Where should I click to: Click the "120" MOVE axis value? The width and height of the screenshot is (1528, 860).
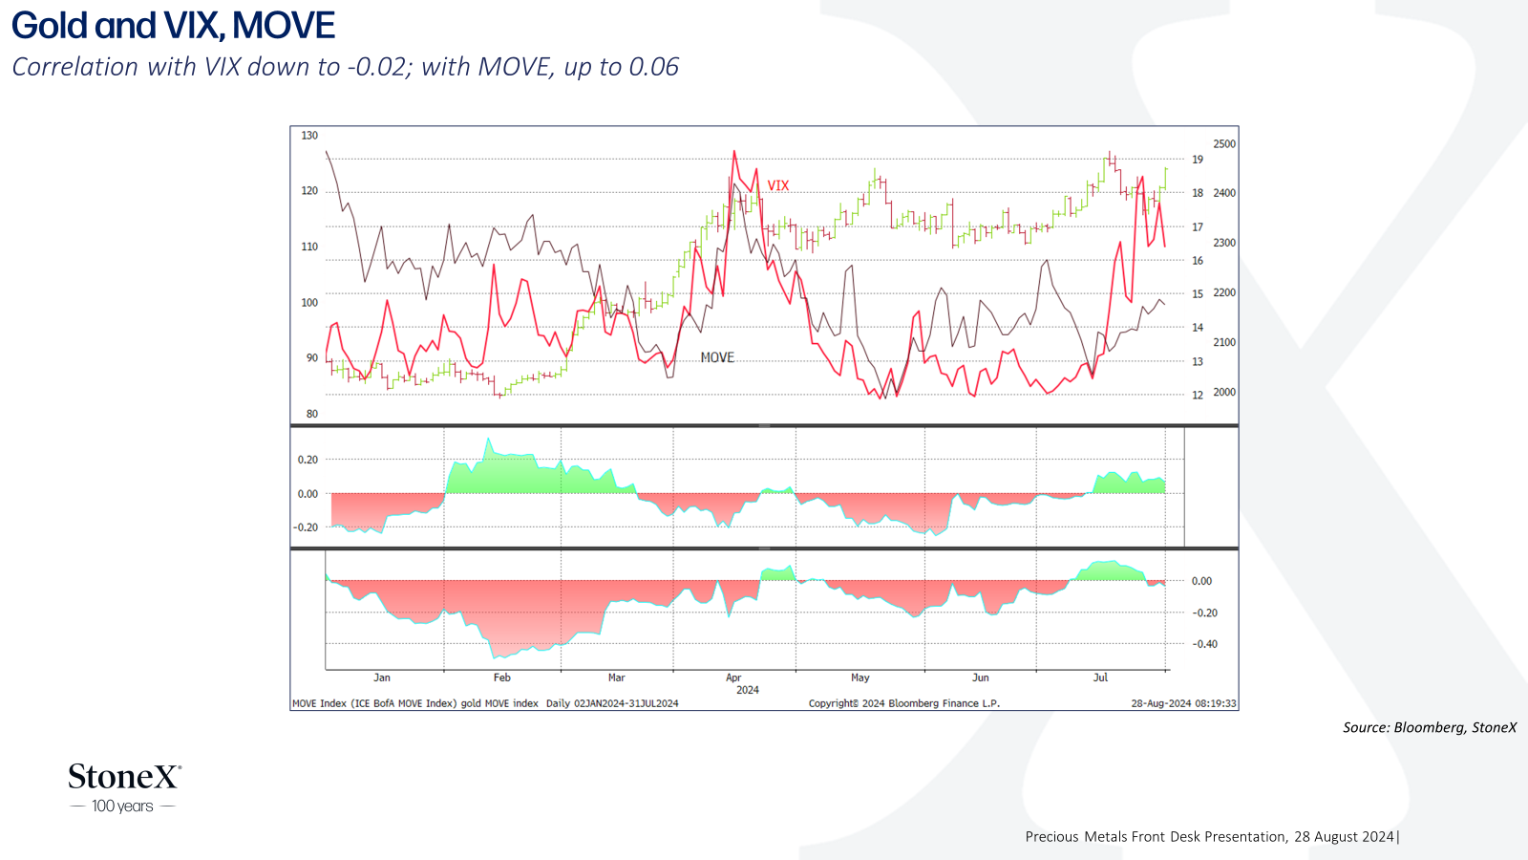(310, 191)
